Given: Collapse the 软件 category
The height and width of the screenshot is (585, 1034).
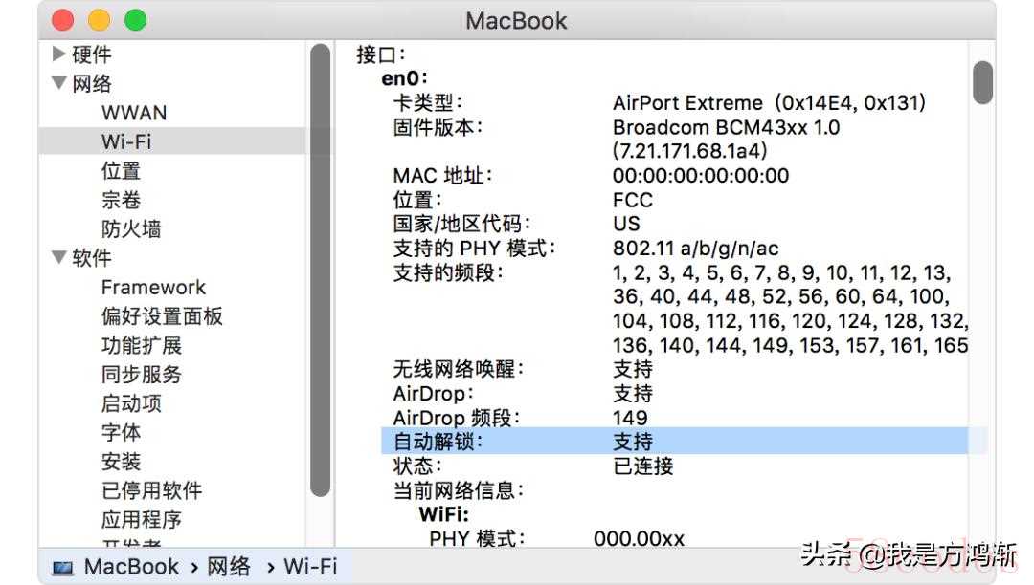Looking at the screenshot, I should point(58,256).
